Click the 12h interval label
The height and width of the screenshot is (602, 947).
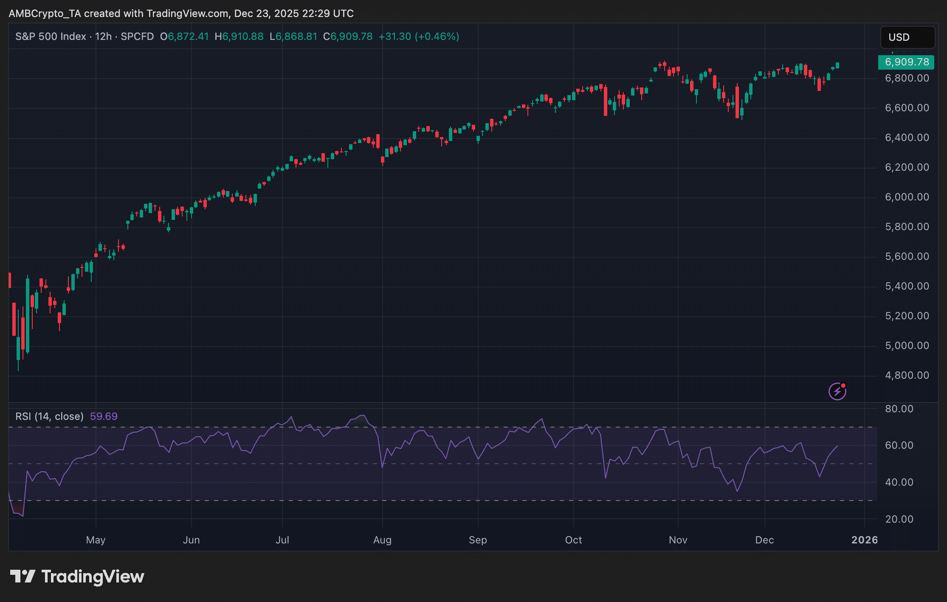tap(103, 37)
